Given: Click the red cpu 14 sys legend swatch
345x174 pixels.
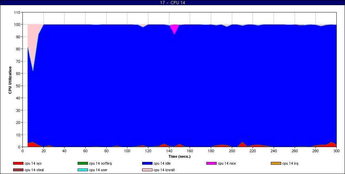Looking at the screenshot, I should [18, 163].
